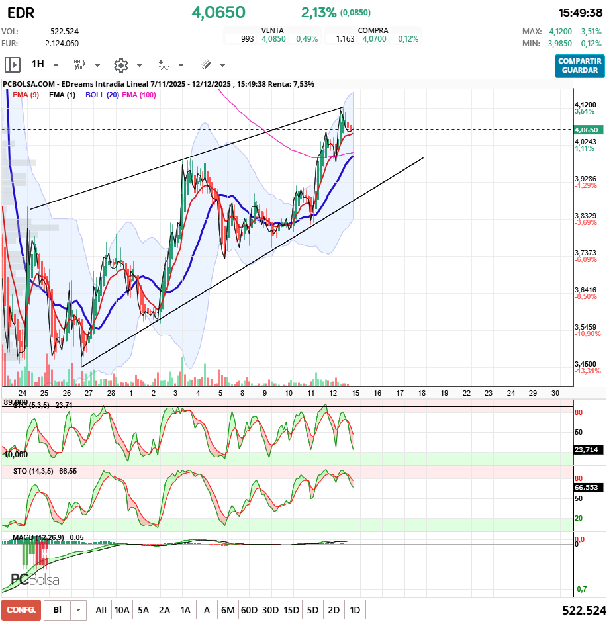
Task: Click the 4,0650 current price marker
Action: click(x=587, y=130)
